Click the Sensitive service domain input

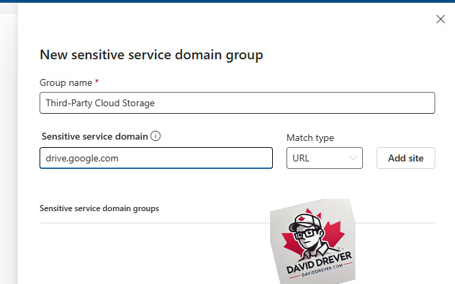click(x=156, y=158)
